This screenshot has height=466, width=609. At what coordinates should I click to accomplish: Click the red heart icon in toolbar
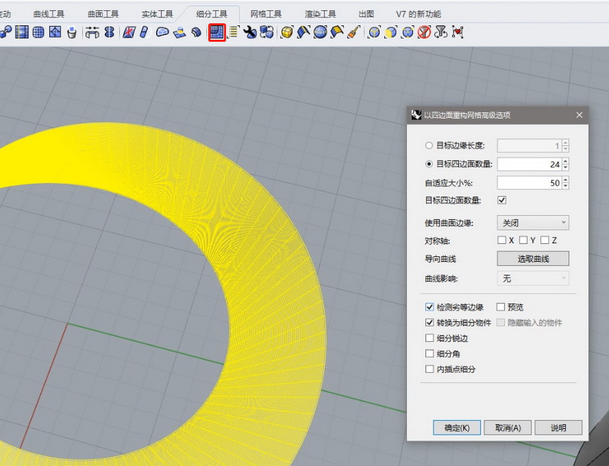click(x=457, y=32)
